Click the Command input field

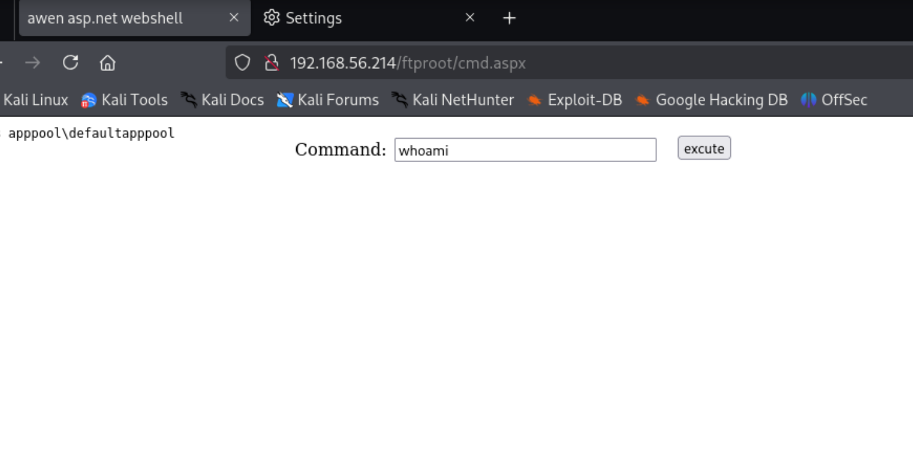[525, 150]
